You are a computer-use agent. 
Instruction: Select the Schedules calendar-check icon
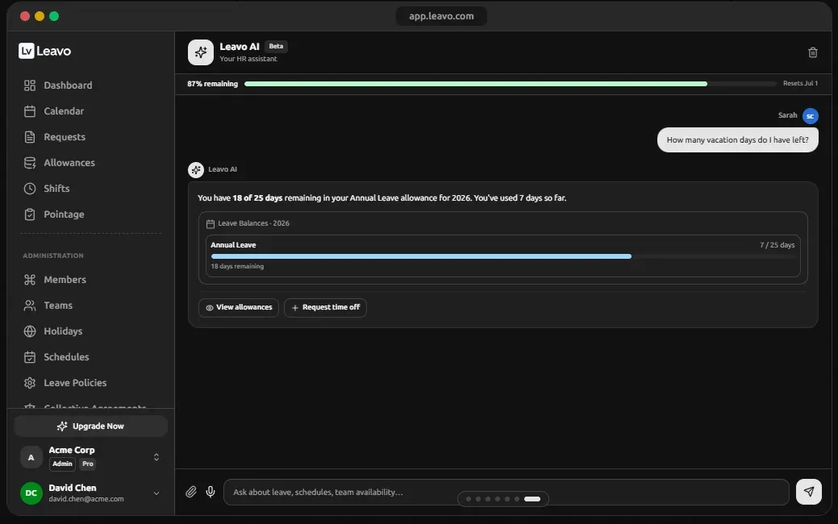tap(30, 357)
